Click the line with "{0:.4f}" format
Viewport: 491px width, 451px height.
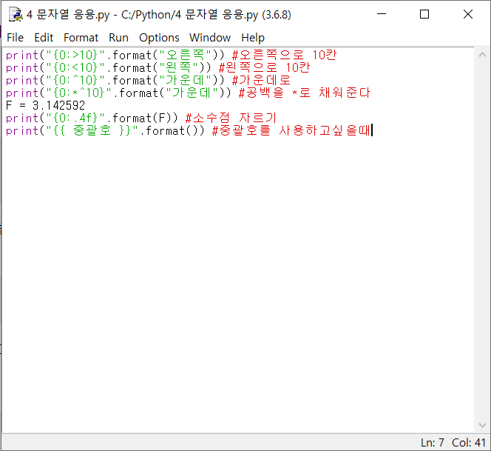[x=141, y=118]
